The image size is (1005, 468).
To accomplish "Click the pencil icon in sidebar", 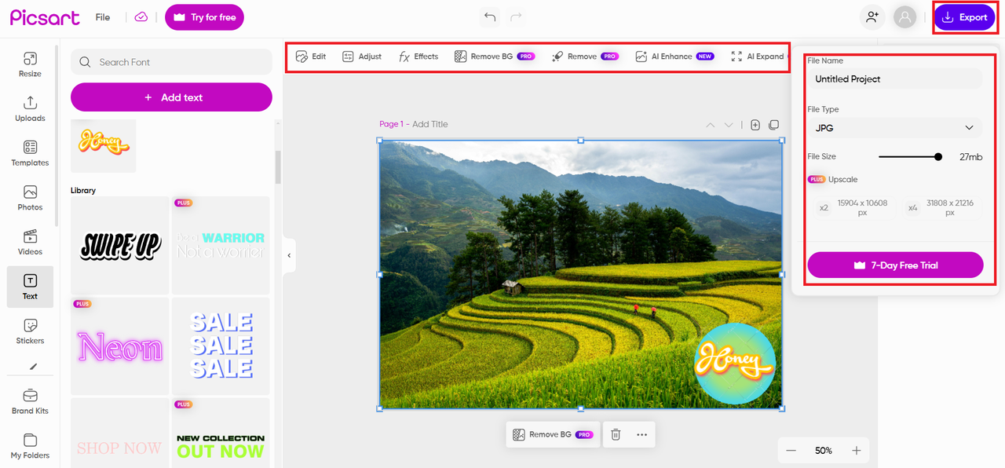I will pos(33,366).
